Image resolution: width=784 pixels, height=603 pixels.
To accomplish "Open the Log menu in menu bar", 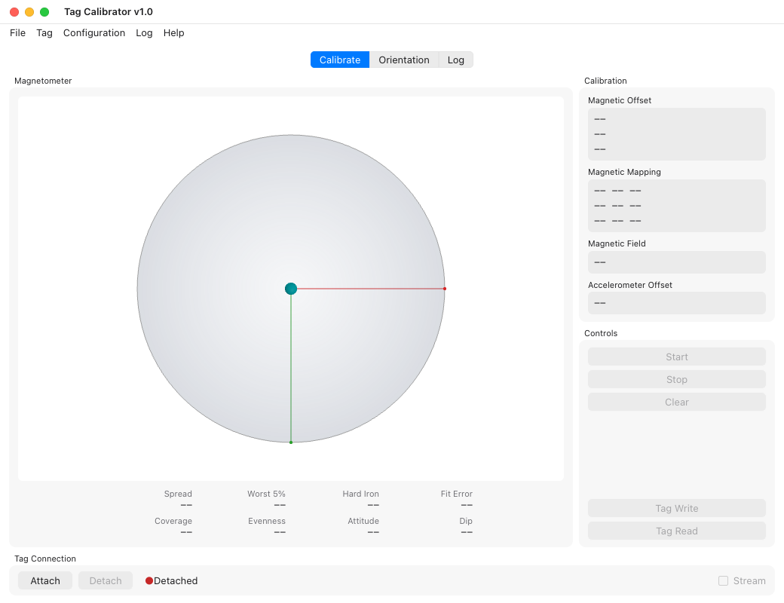I will 144,33.
